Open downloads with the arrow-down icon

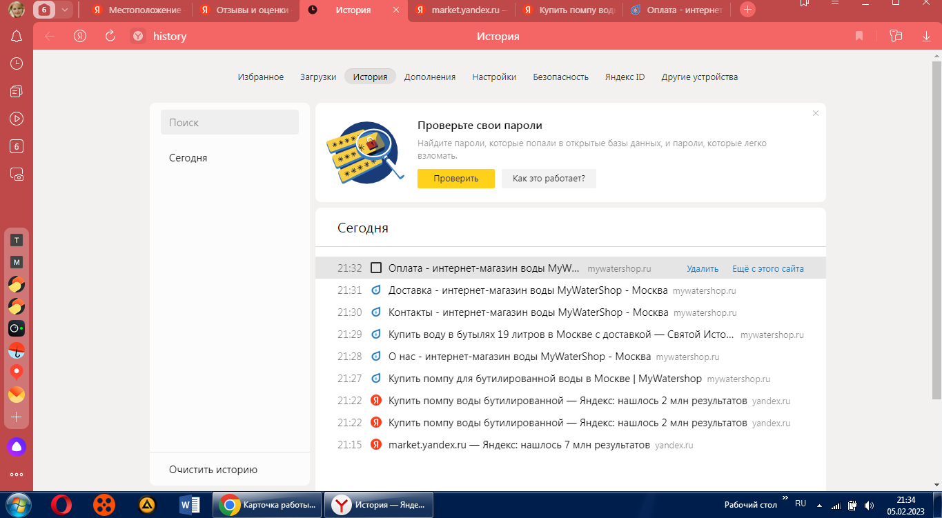coord(926,36)
